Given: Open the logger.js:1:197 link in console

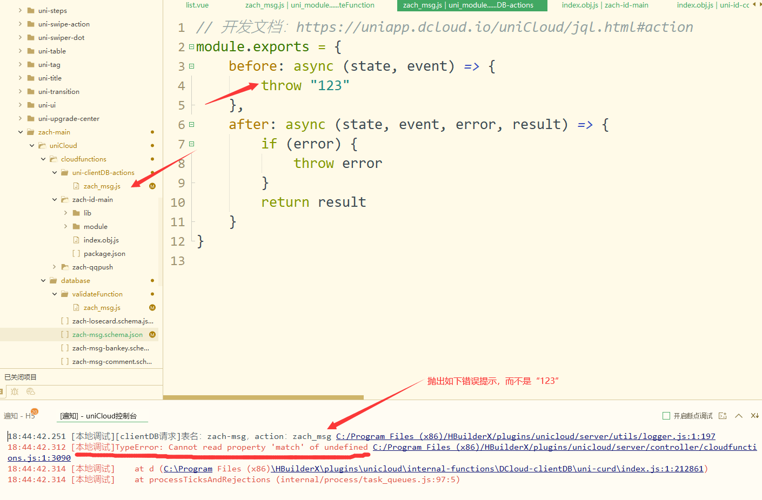Looking at the screenshot, I should coord(526,436).
